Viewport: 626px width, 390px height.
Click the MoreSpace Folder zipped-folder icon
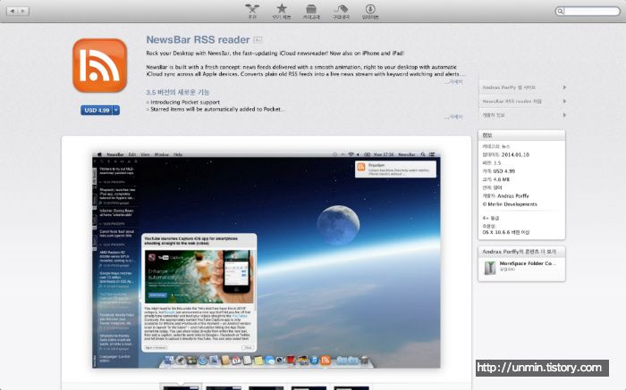(x=490, y=268)
